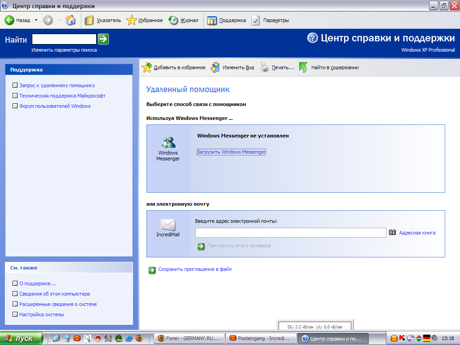Click Найти в содержании button
This screenshot has width=460, height=345.
coord(329,67)
